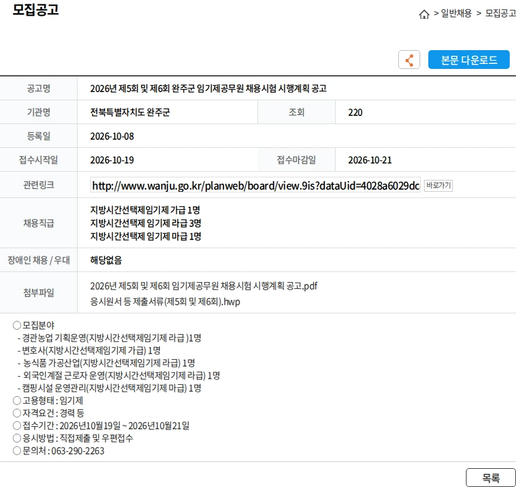Select the announcement title text 2026년 제5회 및 제6회 완주군
The width and height of the screenshot is (516, 487).
143,88
